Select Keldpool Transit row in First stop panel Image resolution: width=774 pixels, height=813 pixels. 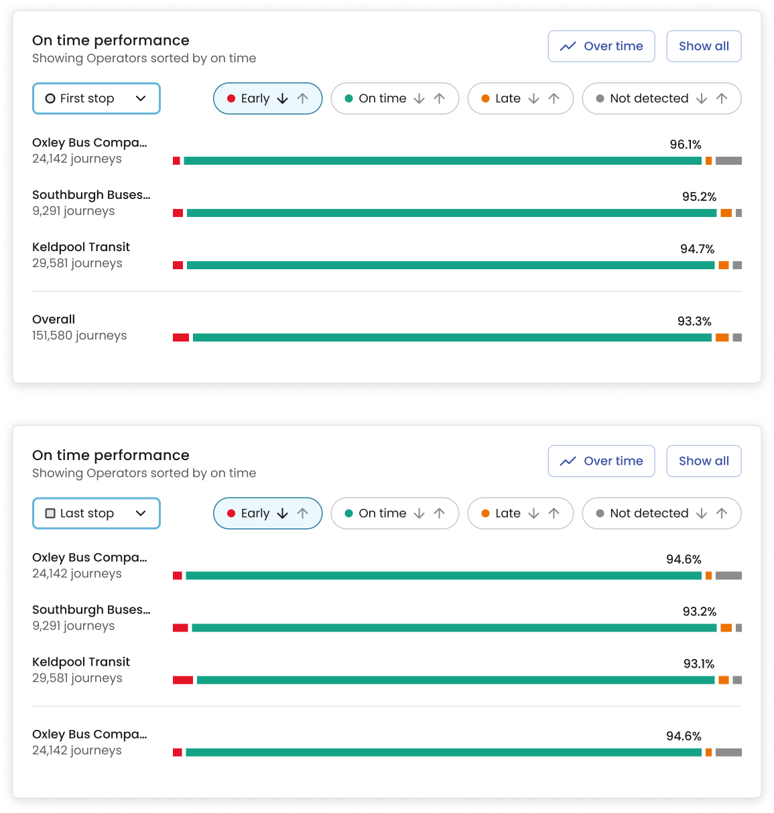point(387,255)
